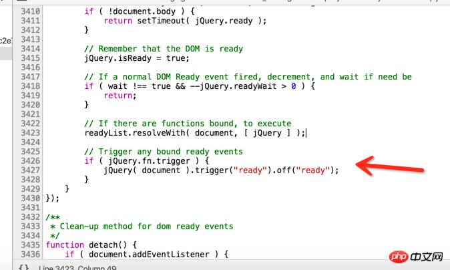Set breakpoint on line number 3415
The image size is (450, 270).
(x=31, y=58)
